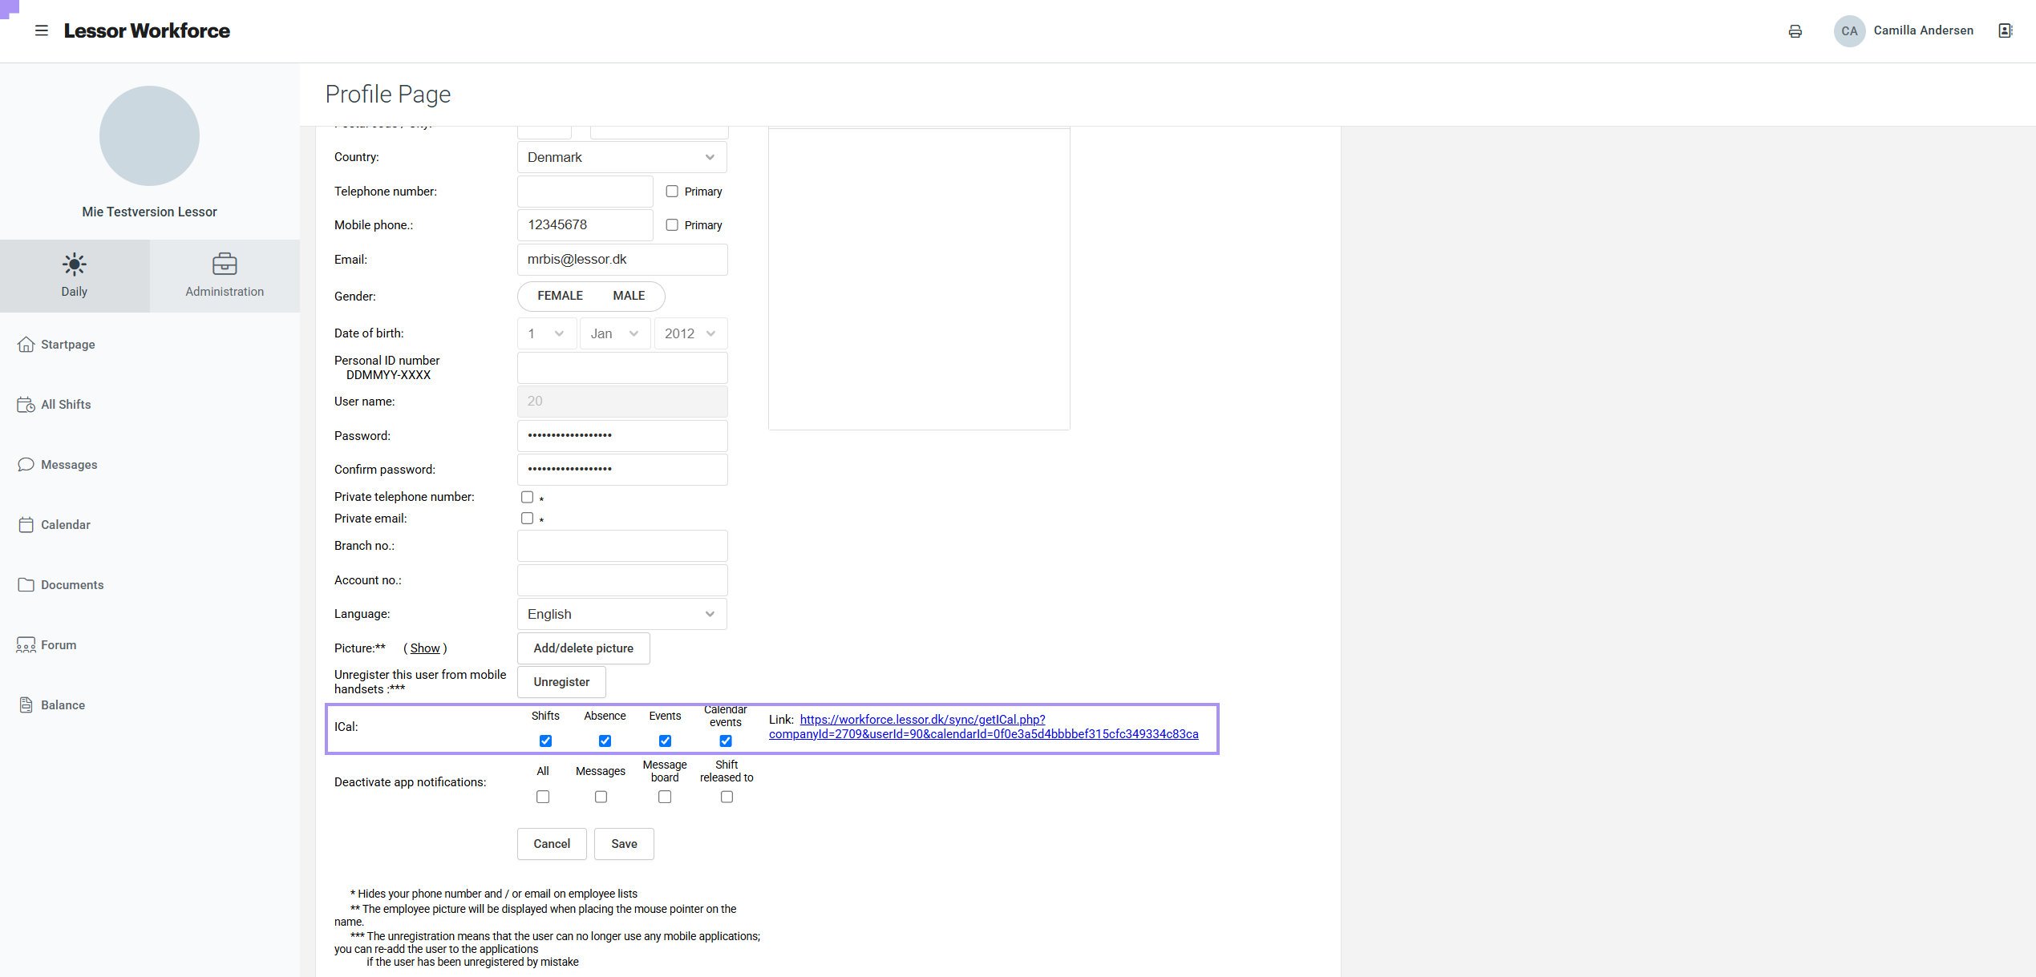Select the Daily sun icon

[x=74, y=264]
